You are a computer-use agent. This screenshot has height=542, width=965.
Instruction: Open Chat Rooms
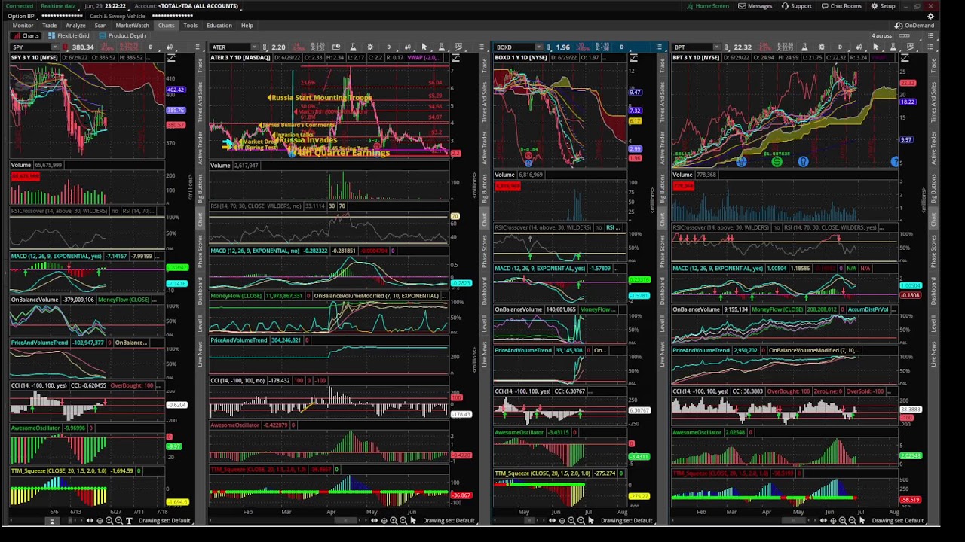841,6
